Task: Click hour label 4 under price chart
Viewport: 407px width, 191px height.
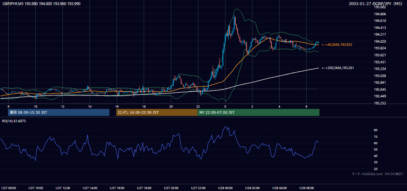Action: tap(279, 106)
